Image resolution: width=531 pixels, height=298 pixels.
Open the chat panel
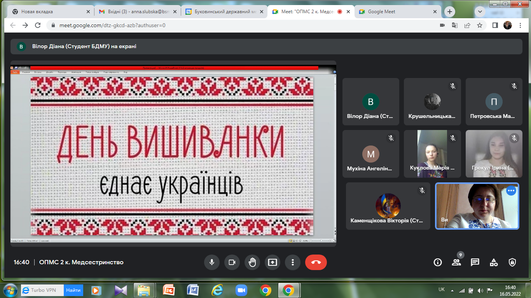point(475,262)
